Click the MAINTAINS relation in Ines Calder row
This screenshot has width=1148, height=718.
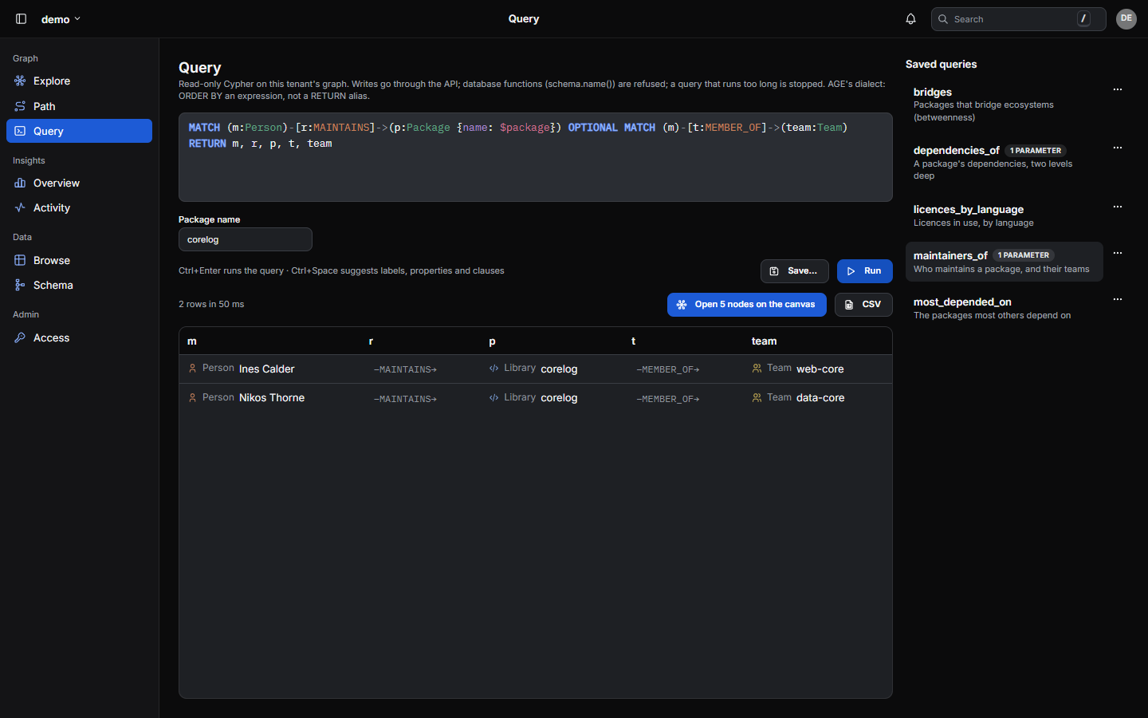[405, 369]
